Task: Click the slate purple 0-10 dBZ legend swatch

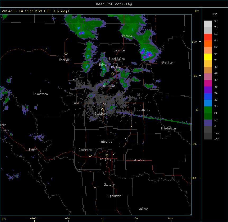Action: [208, 123]
